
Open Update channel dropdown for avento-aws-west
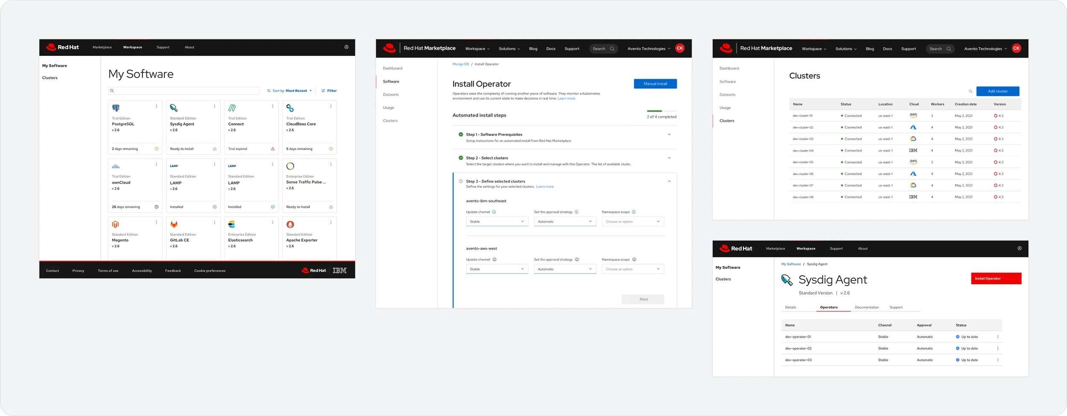497,269
